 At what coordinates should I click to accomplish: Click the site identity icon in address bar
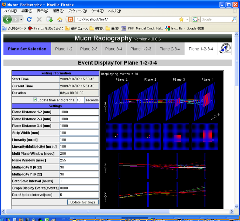click(71, 19)
